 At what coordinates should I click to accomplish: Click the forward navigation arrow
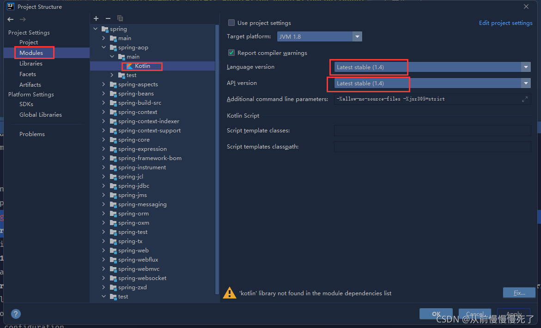tap(23, 19)
